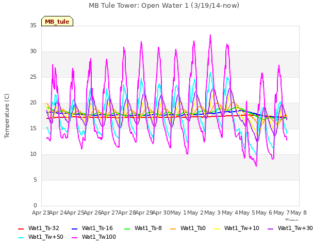Viewport: 330px width, 247px height.
Task: Click the 25 y-axis tick label
Action: point(33,77)
